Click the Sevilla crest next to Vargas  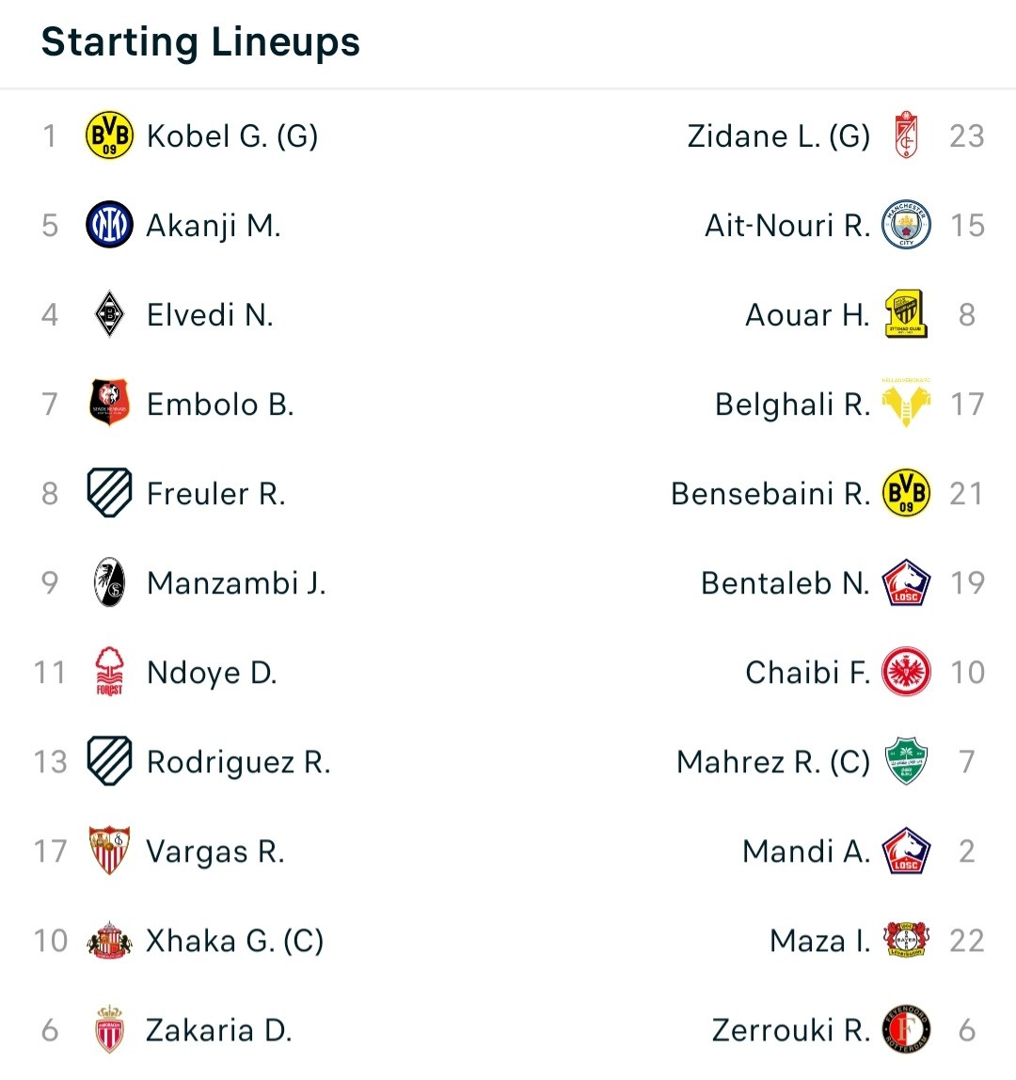109,850
